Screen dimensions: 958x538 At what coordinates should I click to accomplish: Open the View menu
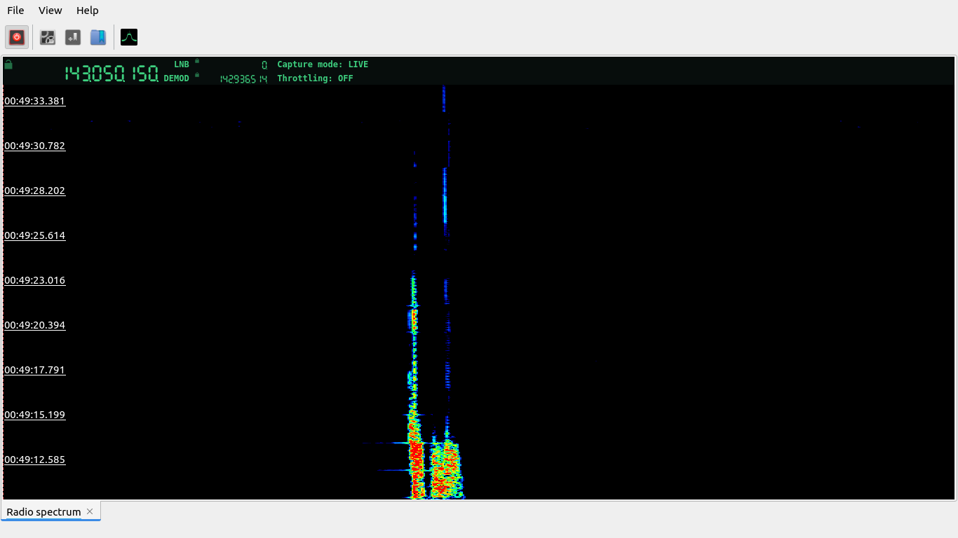(x=50, y=11)
